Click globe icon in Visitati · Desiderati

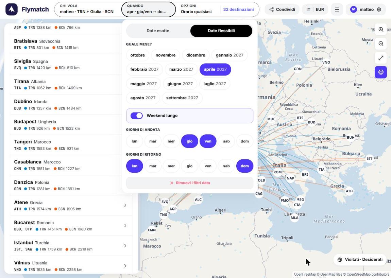(x=340, y=260)
